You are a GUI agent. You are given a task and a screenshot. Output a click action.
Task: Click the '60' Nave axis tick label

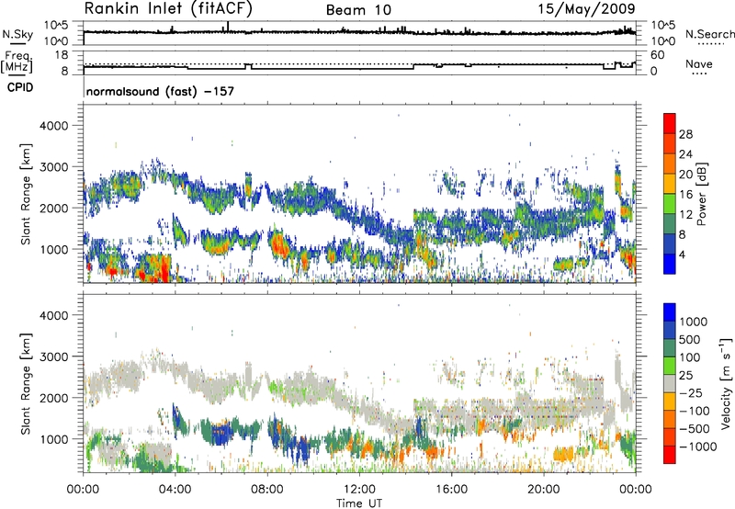pyautogui.click(x=658, y=55)
